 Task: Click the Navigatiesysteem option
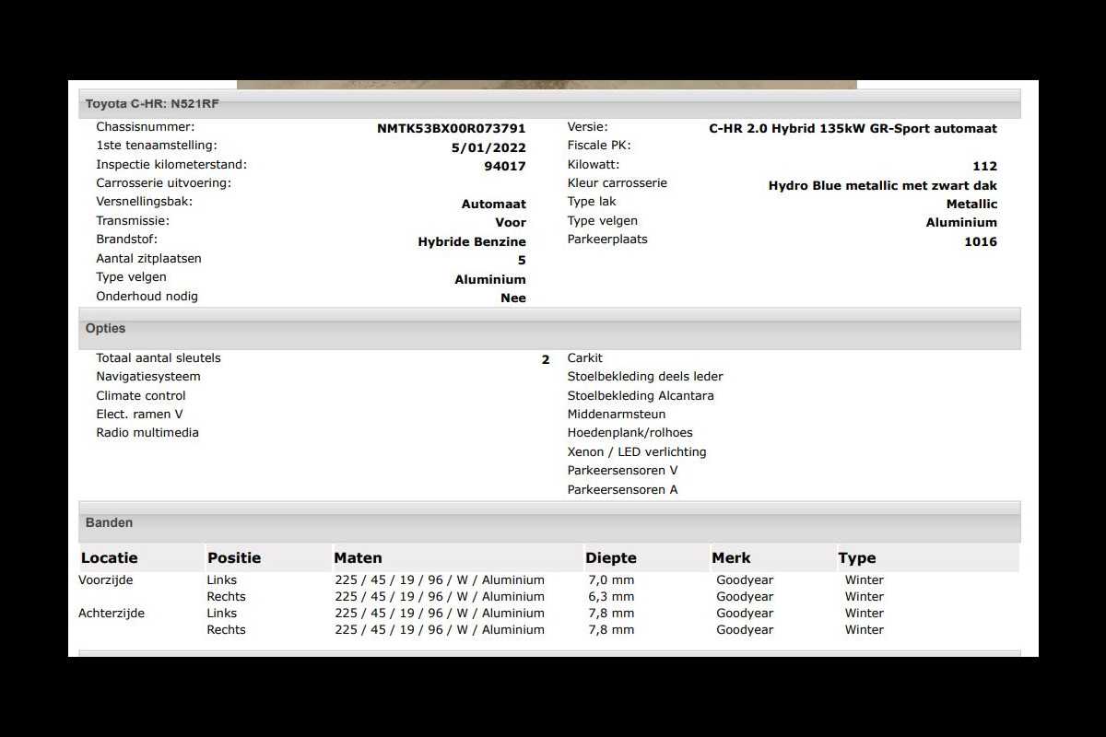tap(148, 377)
